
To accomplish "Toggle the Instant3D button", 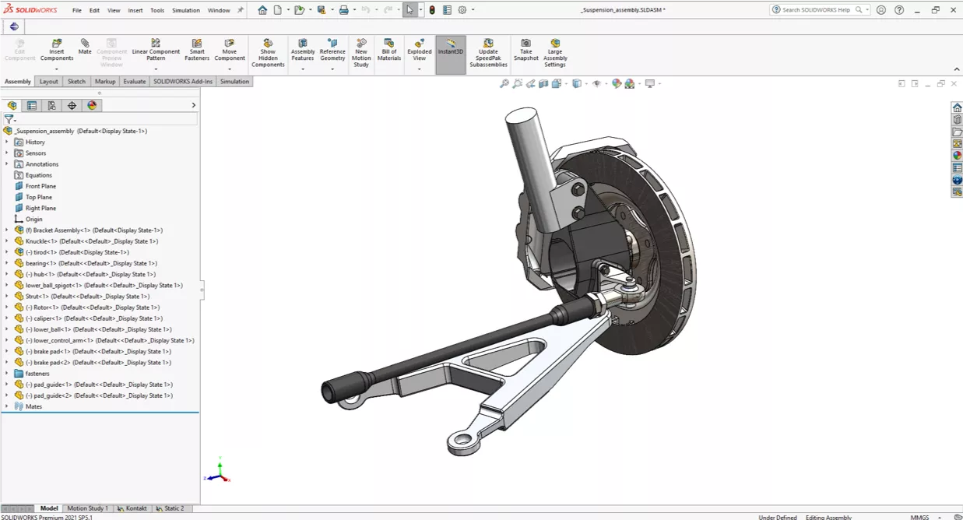I will (x=451, y=54).
